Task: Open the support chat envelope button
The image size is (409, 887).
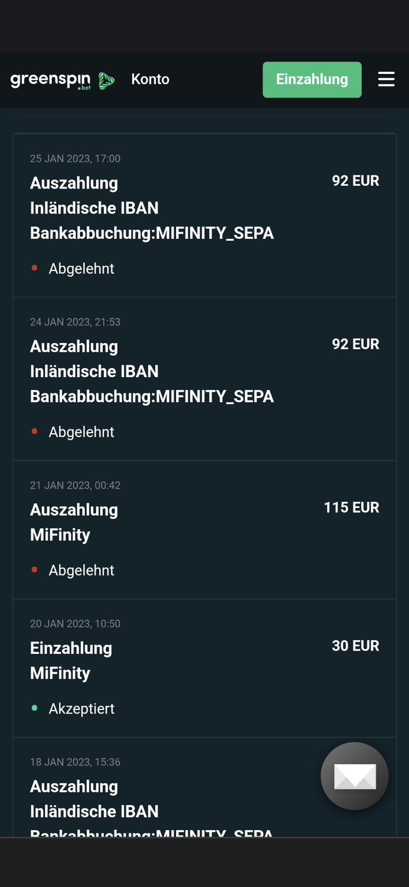Action: pyautogui.click(x=355, y=776)
